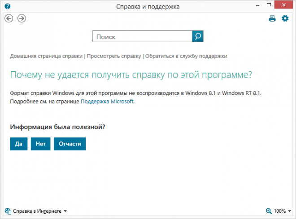Image resolution: width=296 pixels, height=219 pixels.
Task: Answer Да to the feedback question
Action: click(19, 144)
